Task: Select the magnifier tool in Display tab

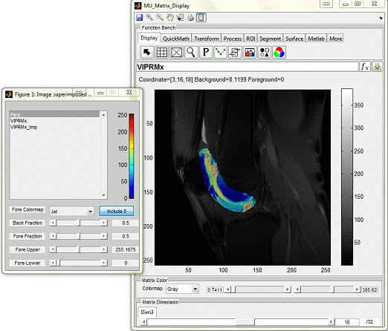Action: 191,52
